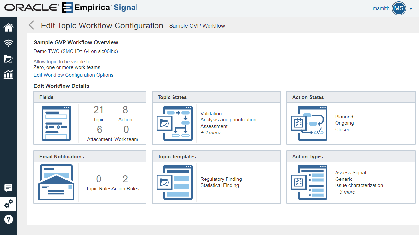Open the Settings gears icon in sidebar

point(9,204)
